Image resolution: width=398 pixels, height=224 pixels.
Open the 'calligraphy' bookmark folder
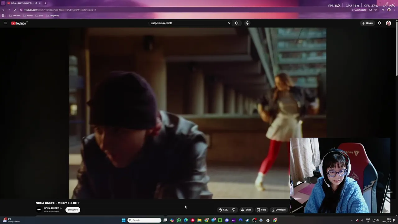pyautogui.click(x=52, y=16)
